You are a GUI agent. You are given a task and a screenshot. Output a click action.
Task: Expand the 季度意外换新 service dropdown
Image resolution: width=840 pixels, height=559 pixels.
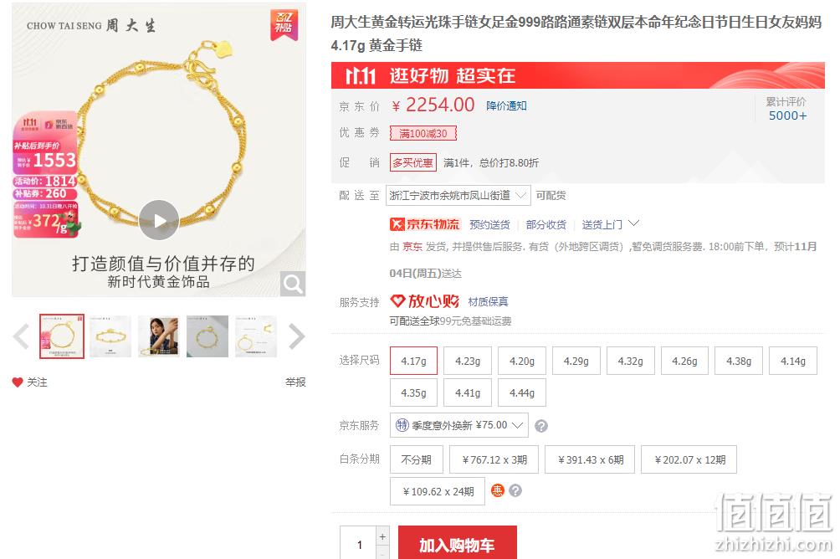click(x=459, y=425)
